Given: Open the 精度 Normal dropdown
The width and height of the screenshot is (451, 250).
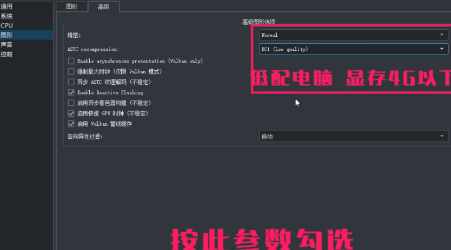Looking at the screenshot, I should [x=354, y=35].
